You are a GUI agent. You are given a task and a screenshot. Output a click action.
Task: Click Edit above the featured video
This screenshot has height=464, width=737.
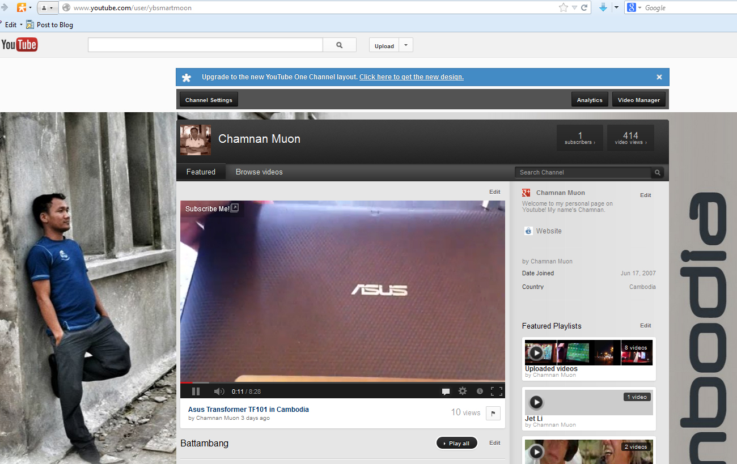click(495, 192)
